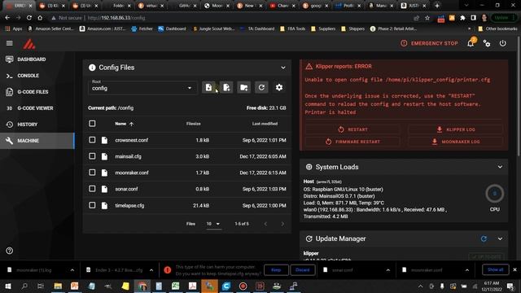
Task: Toggle the hamburger sidebar menu
Action: click(10, 43)
